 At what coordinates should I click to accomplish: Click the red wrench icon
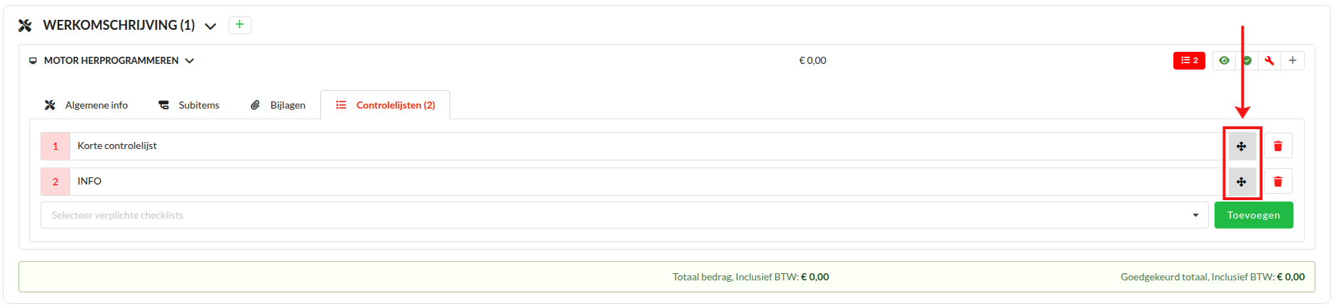coord(1269,61)
